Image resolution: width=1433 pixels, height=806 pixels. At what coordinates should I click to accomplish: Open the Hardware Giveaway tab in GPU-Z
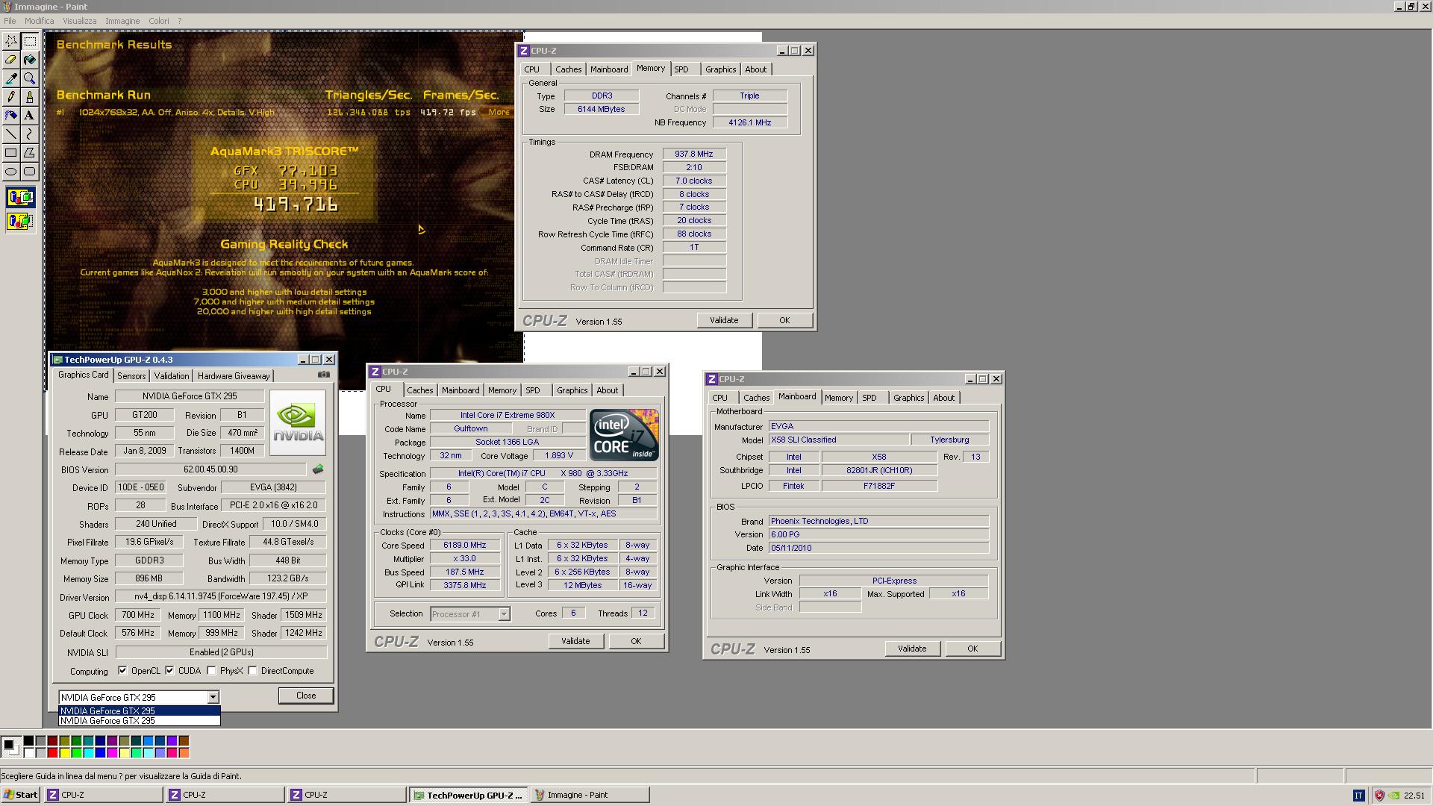[x=234, y=376]
